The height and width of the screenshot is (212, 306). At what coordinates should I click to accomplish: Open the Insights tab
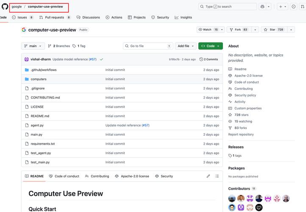[183, 17]
